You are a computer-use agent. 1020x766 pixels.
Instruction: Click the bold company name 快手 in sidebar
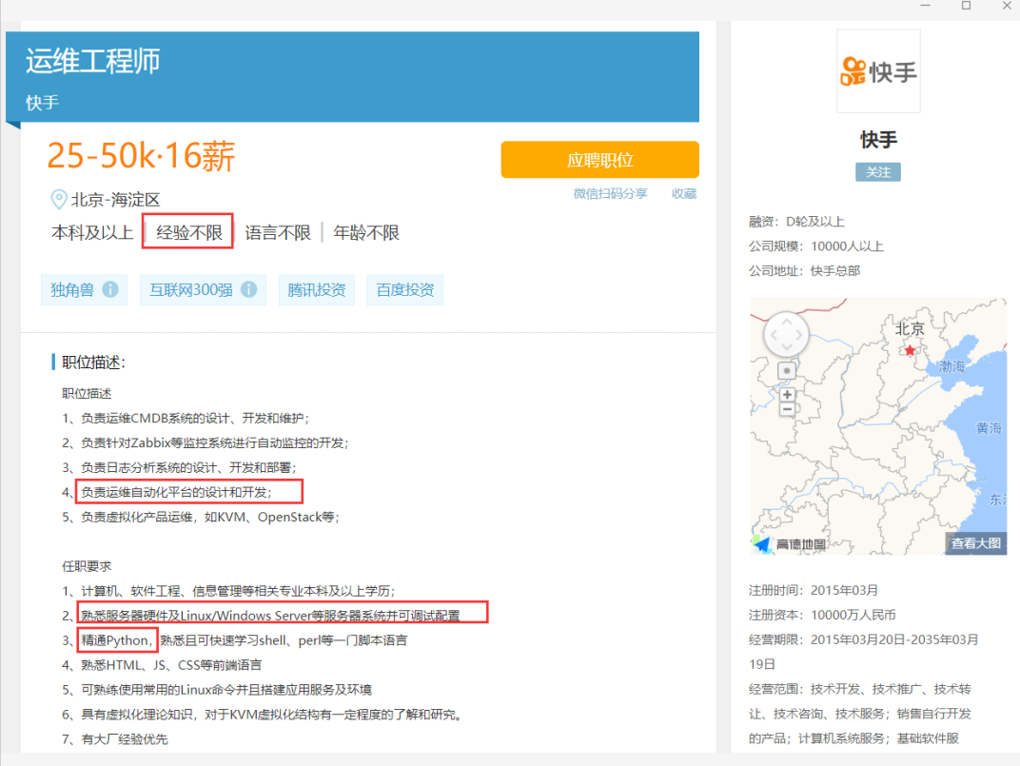(x=878, y=139)
